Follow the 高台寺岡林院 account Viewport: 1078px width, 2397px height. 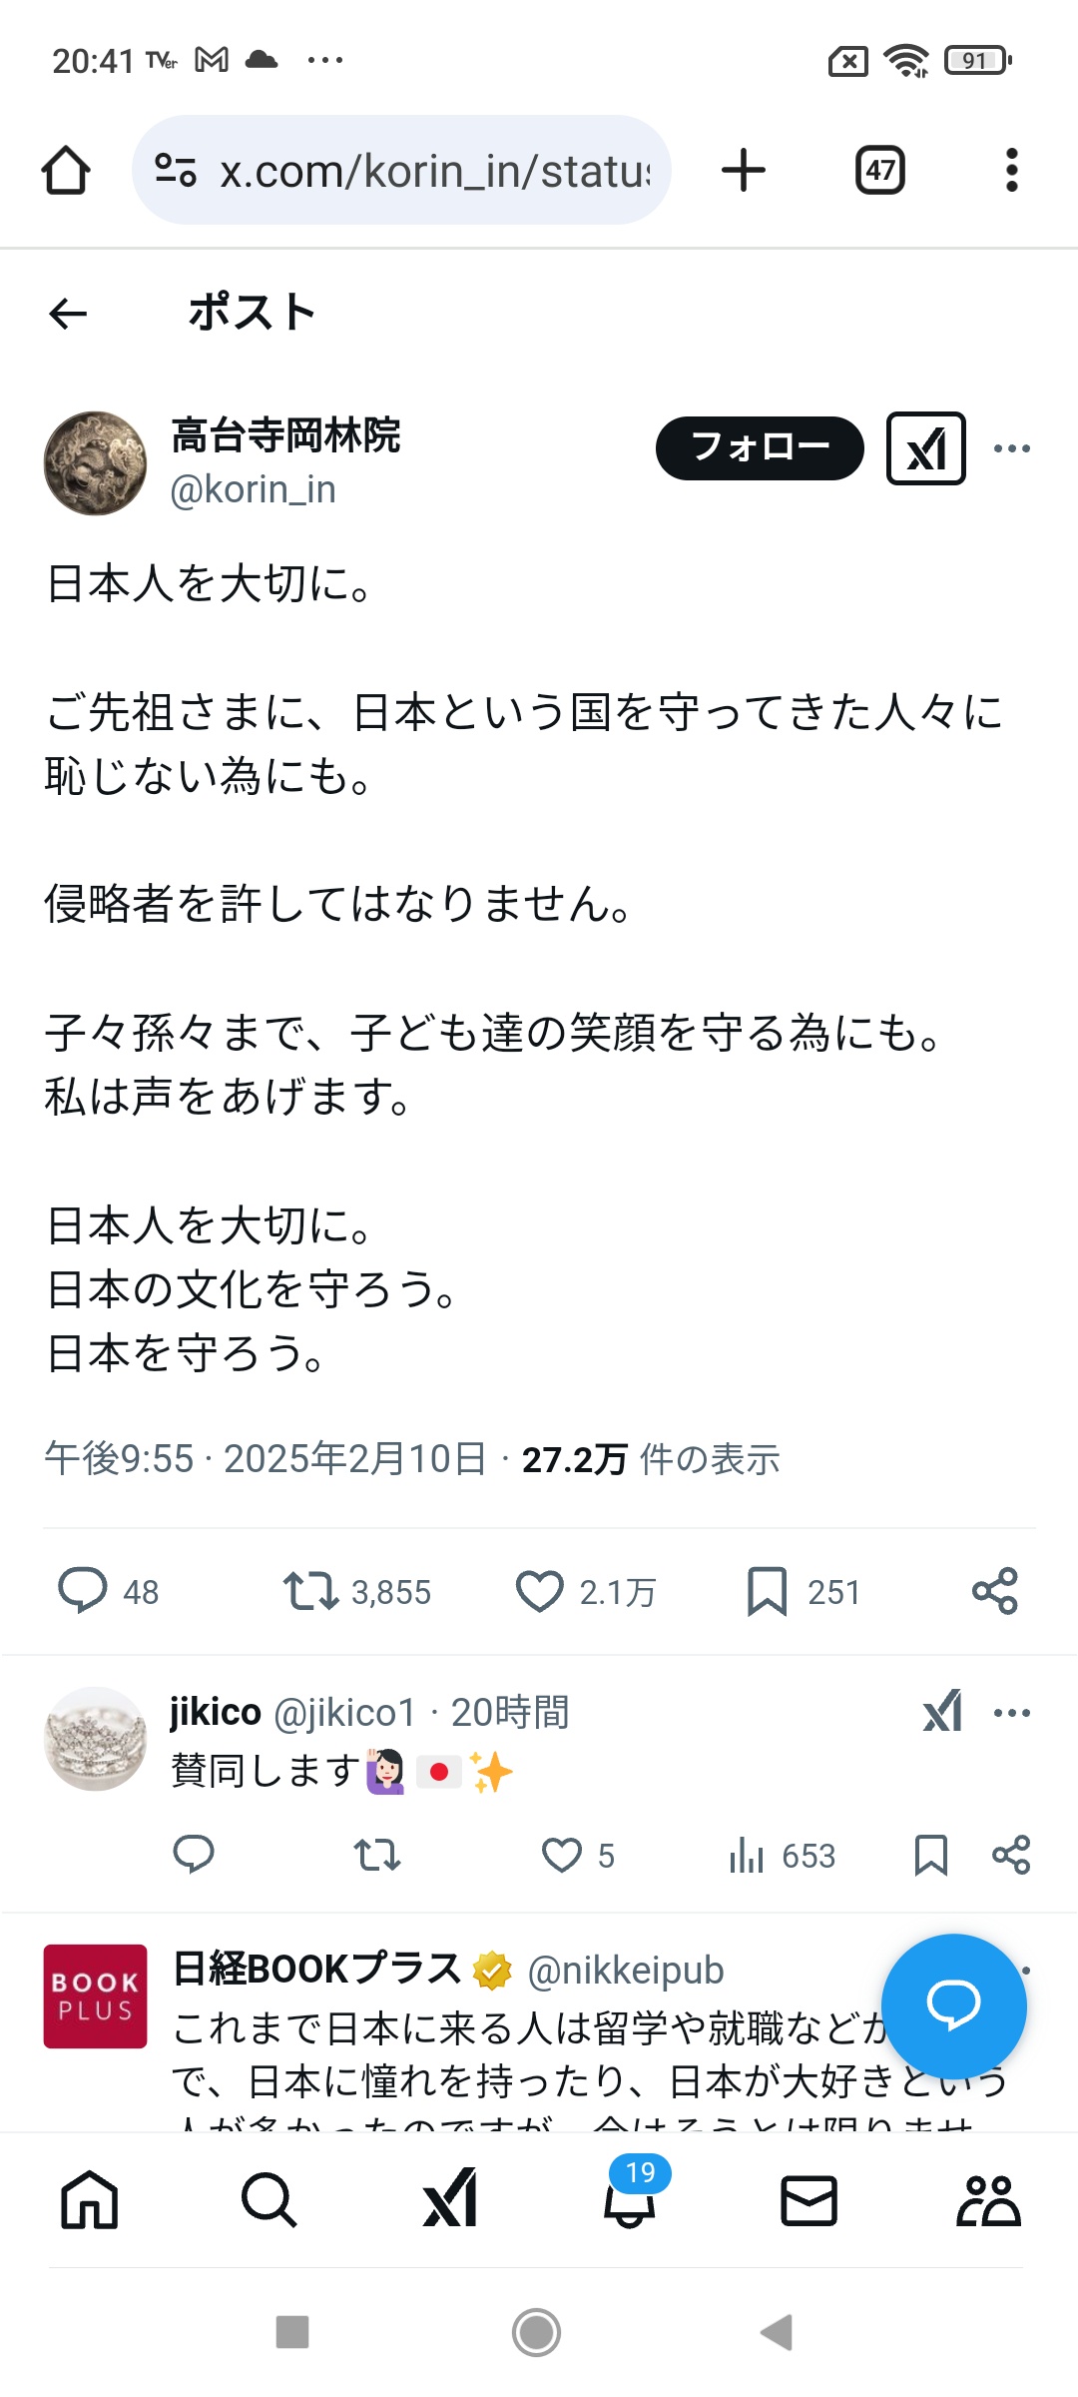759,448
